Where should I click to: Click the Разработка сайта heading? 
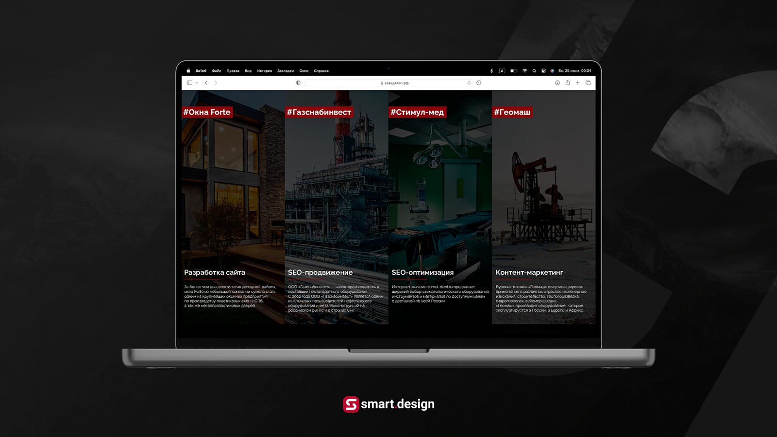[x=215, y=272]
